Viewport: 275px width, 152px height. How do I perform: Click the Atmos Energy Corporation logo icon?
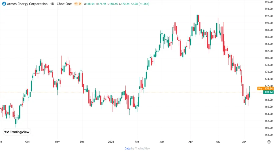[x=4, y=4]
